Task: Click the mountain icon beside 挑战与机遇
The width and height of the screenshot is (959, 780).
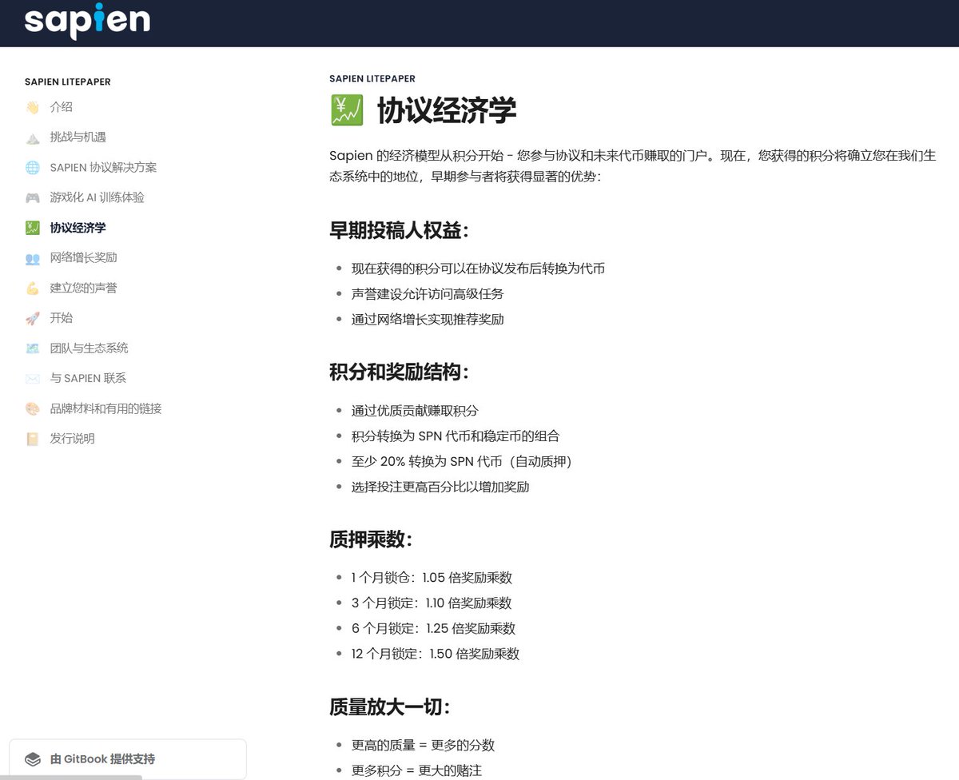Action: coord(32,137)
